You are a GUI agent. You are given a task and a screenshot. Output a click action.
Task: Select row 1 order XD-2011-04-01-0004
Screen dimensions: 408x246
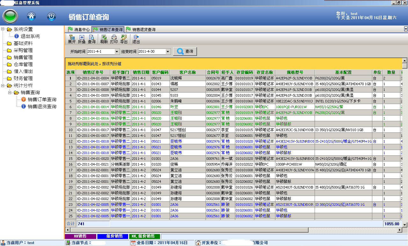[x=93, y=78]
